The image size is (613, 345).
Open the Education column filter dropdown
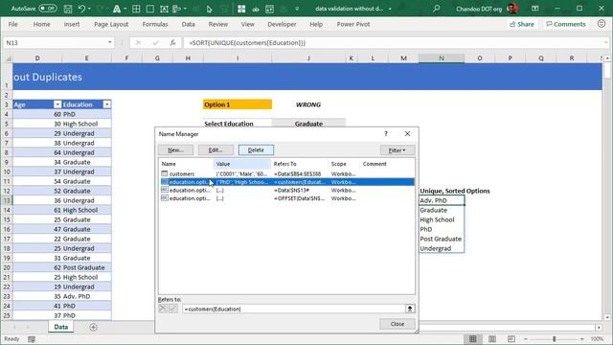tap(106, 104)
